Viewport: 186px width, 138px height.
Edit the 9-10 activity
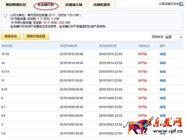[162, 89]
